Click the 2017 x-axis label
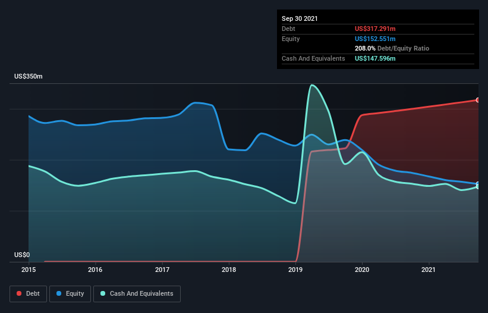 162,270
